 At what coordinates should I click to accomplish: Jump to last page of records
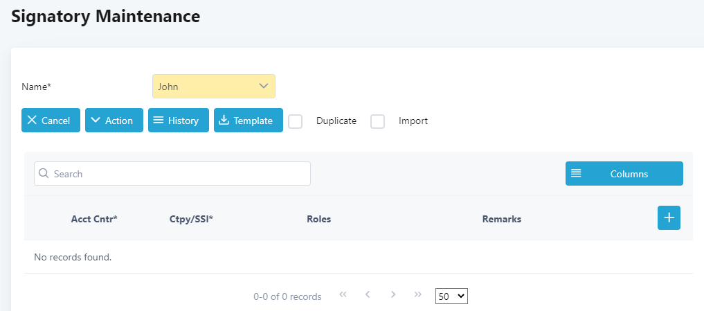(418, 294)
